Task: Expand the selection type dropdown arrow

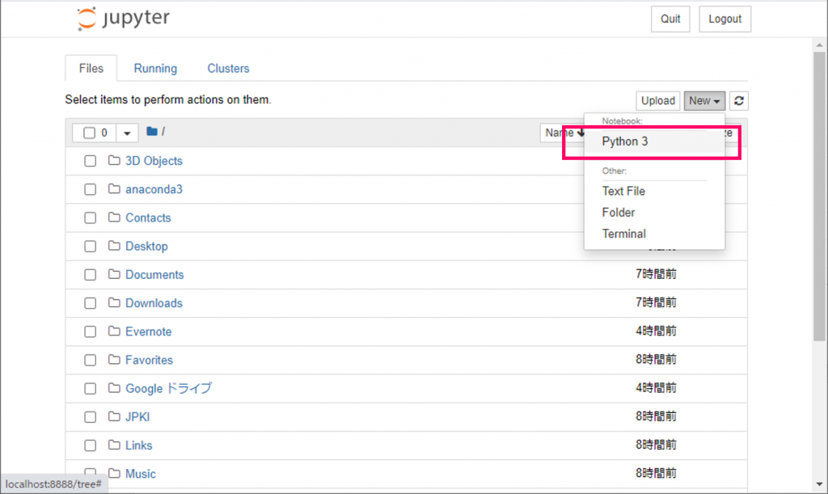Action: 127,133
